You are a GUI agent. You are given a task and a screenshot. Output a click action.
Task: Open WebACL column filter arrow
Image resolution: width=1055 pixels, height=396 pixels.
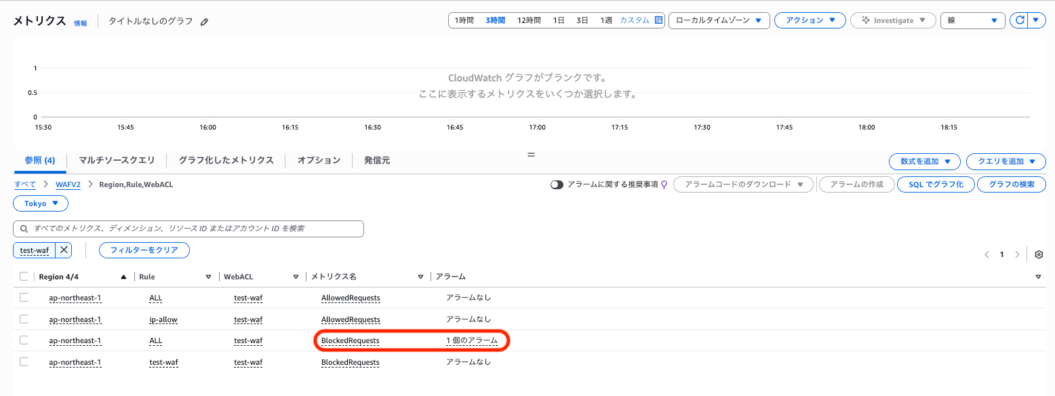coord(296,277)
